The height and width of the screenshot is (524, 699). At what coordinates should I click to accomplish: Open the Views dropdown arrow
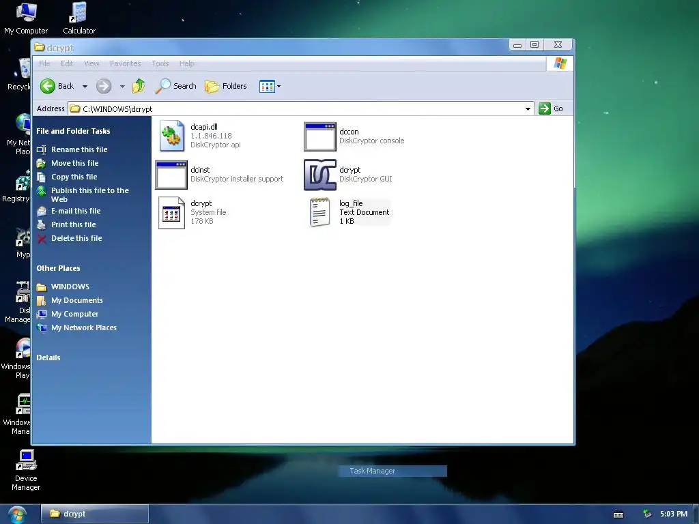pos(279,87)
